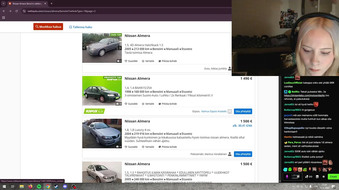Screen dimensions: 339x190
Task: Open the 1,5 4D Almera Hatchback listing photo
Action: point(102,48)
